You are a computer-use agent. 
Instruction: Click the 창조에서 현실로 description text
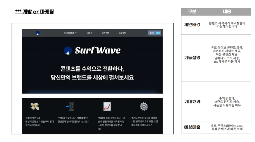click(40, 121)
